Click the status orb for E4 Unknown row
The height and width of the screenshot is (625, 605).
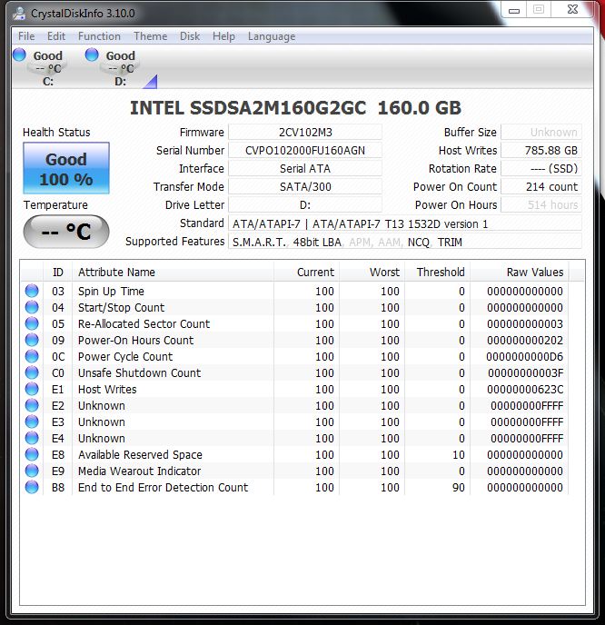pyautogui.click(x=32, y=438)
